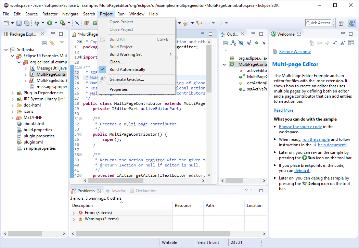
Task: Click the Previous Annotation toolbar icon
Action: 186,23
